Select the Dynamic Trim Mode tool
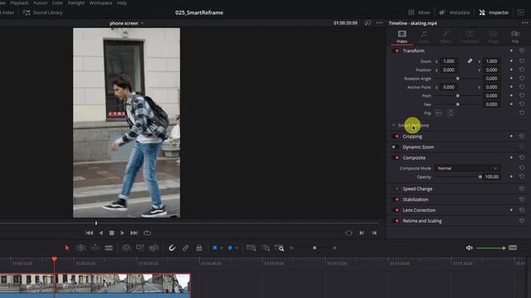Image resolution: width=531 pixels, height=298 pixels. pos(95,248)
